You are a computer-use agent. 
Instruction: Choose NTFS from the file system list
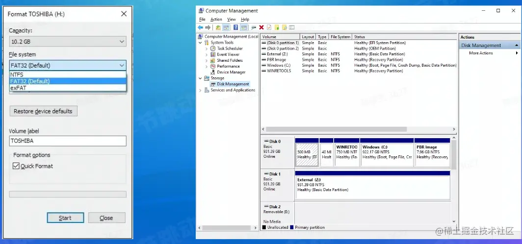(68, 75)
